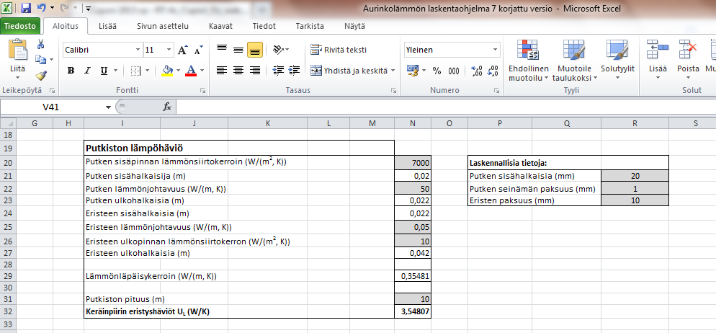Decrease font size with the small A
The image size is (716, 333).
[x=198, y=50]
